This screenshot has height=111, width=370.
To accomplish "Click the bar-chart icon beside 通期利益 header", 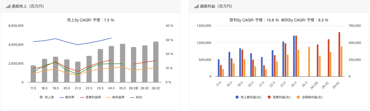I will pos(196,6).
